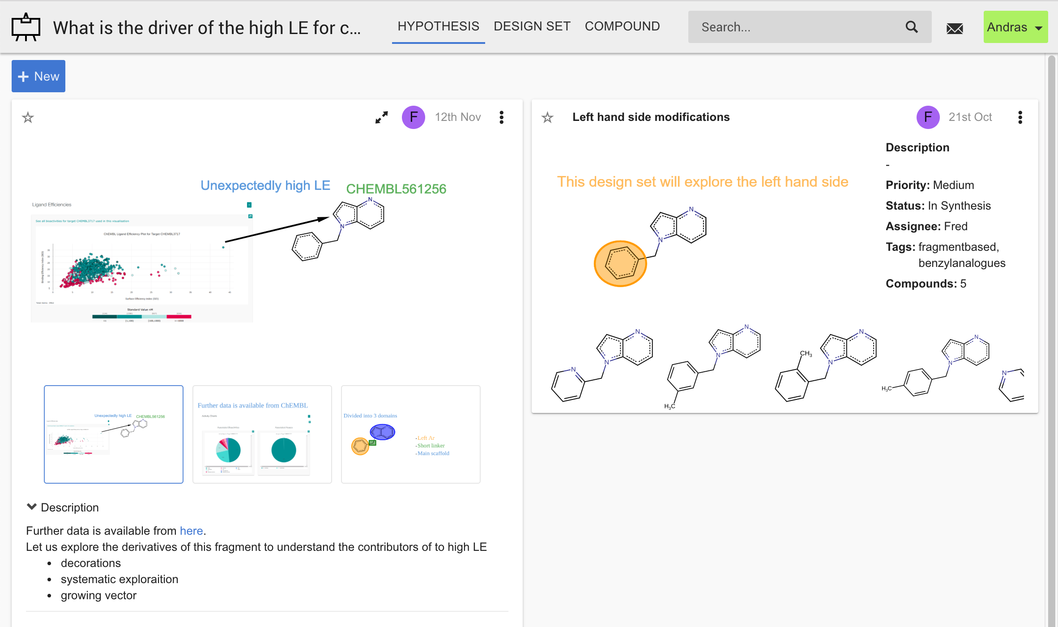Select the HYPOTHESIS tab
This screenshot has height=627, width=1058.
(438, 26)
